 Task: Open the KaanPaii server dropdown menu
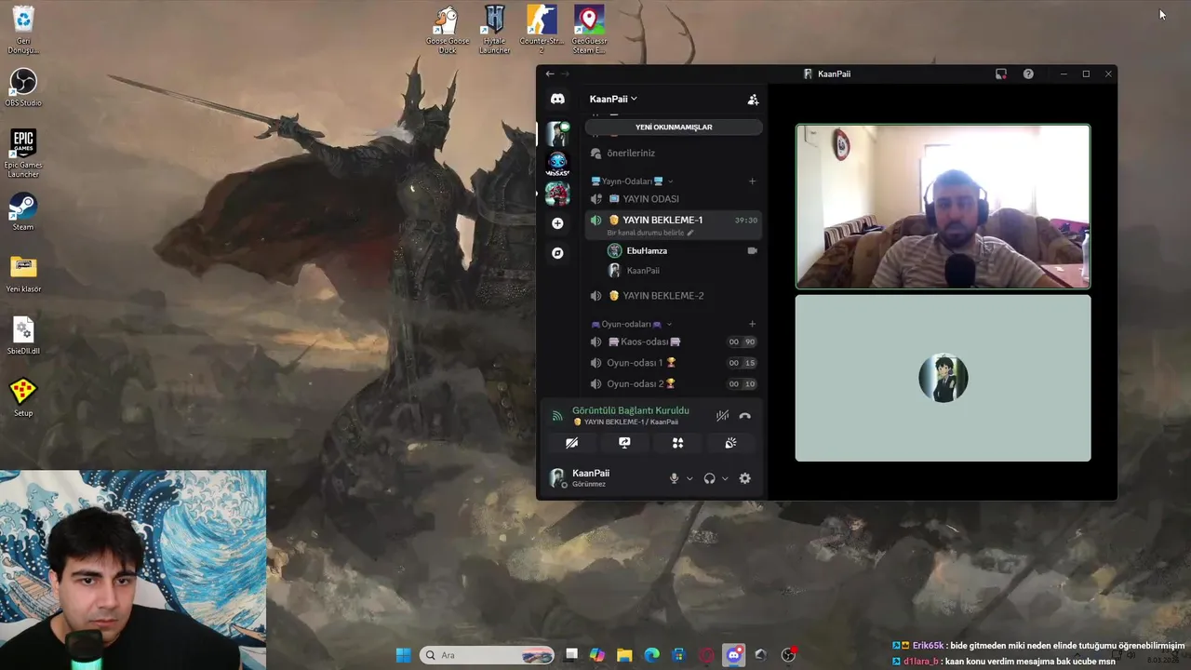pyautogui.click(x=614, y=99)
